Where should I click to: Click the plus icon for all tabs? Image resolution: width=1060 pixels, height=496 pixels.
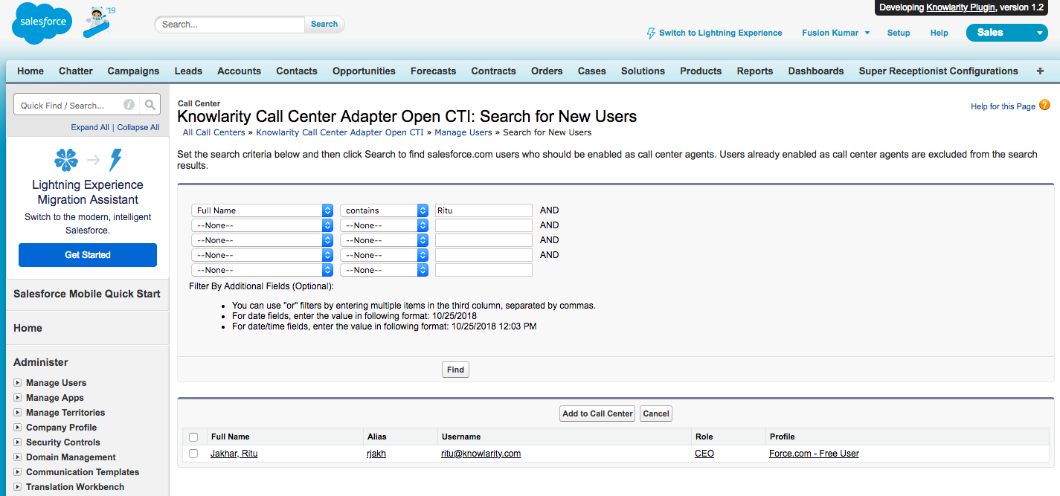tap(1040, 71)
